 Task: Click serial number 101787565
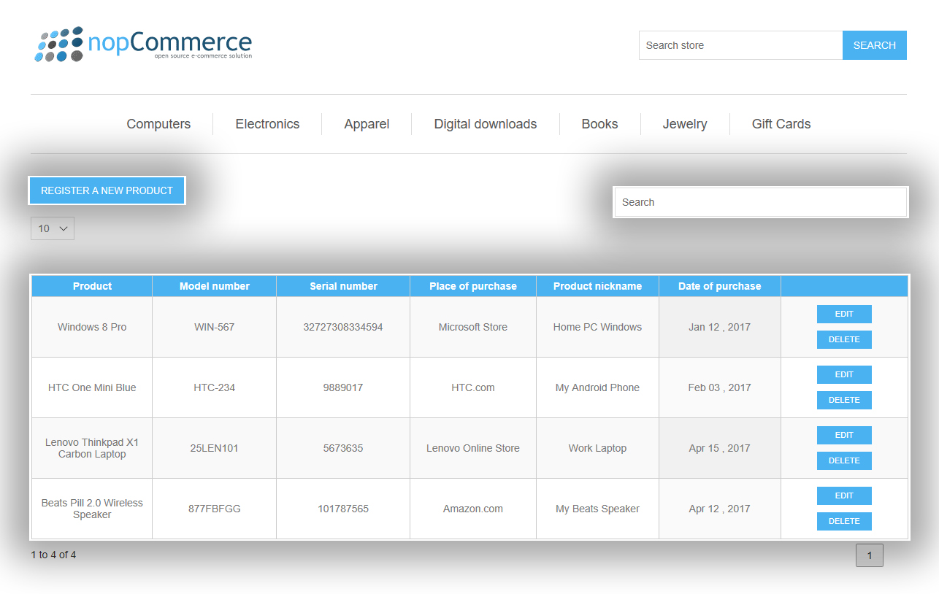(343, 509)
